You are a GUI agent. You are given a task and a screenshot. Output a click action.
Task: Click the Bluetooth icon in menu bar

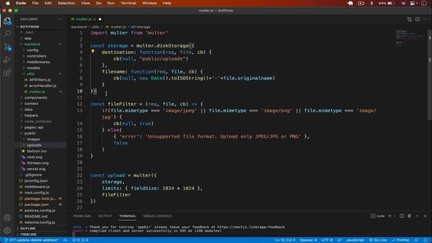click(x=372, y=3)
